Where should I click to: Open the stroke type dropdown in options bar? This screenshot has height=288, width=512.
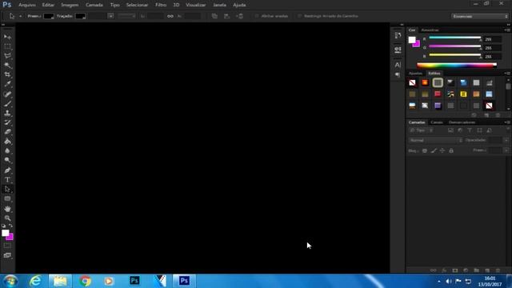point(127,16)
